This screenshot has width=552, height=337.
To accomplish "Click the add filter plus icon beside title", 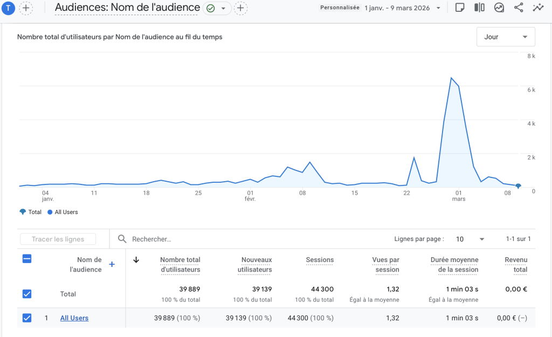I will [x=240, y=8].
